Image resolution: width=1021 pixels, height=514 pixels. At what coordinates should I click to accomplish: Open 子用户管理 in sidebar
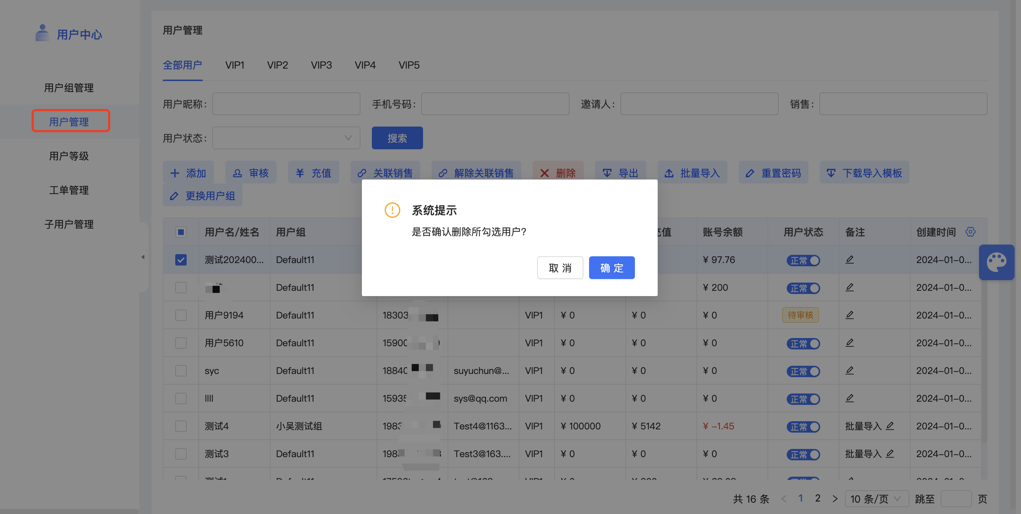tap(69, 224)
